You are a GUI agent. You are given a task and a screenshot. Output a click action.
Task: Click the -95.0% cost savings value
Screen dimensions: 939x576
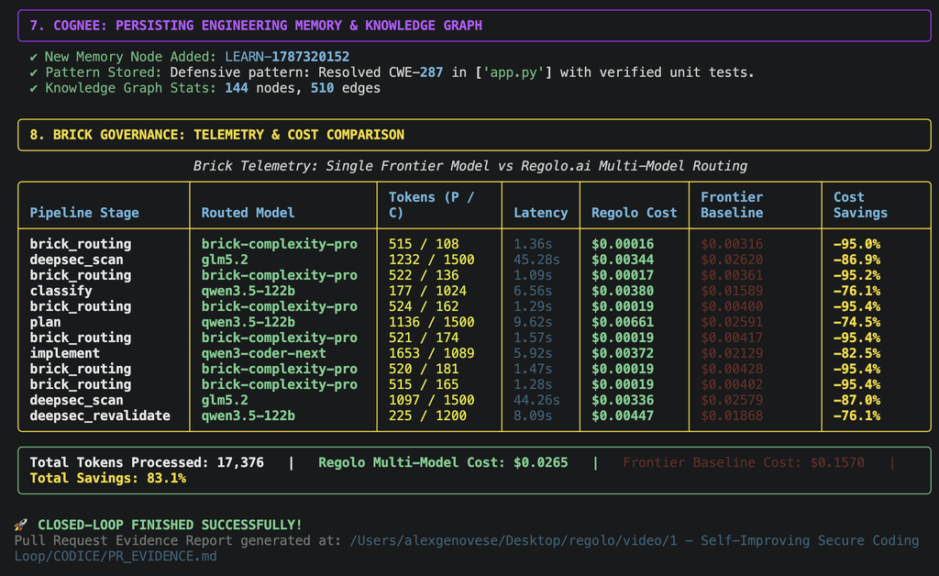click(857, 244)
